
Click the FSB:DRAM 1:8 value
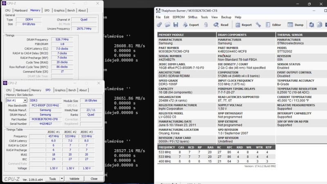tap(62, 44)
